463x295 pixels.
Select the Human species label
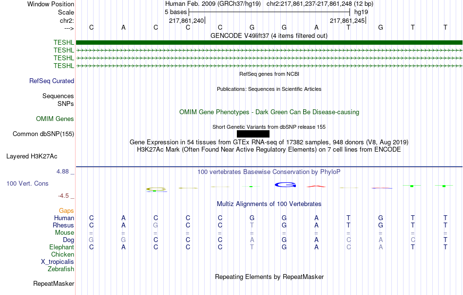[x=64, y=218]
